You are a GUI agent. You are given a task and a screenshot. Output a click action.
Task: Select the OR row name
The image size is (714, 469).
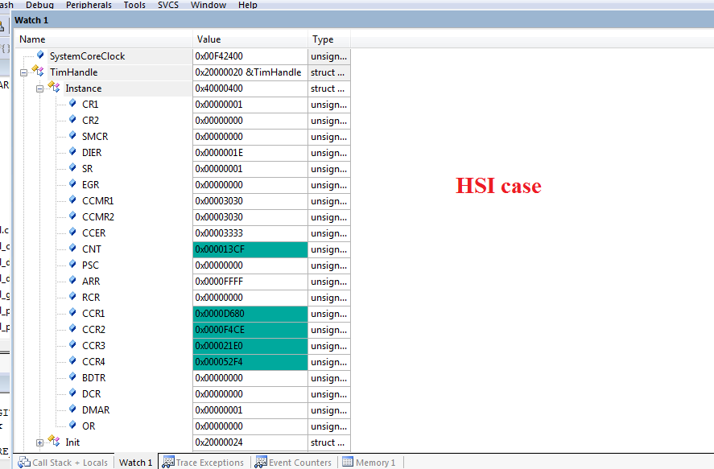click(89, 426)
